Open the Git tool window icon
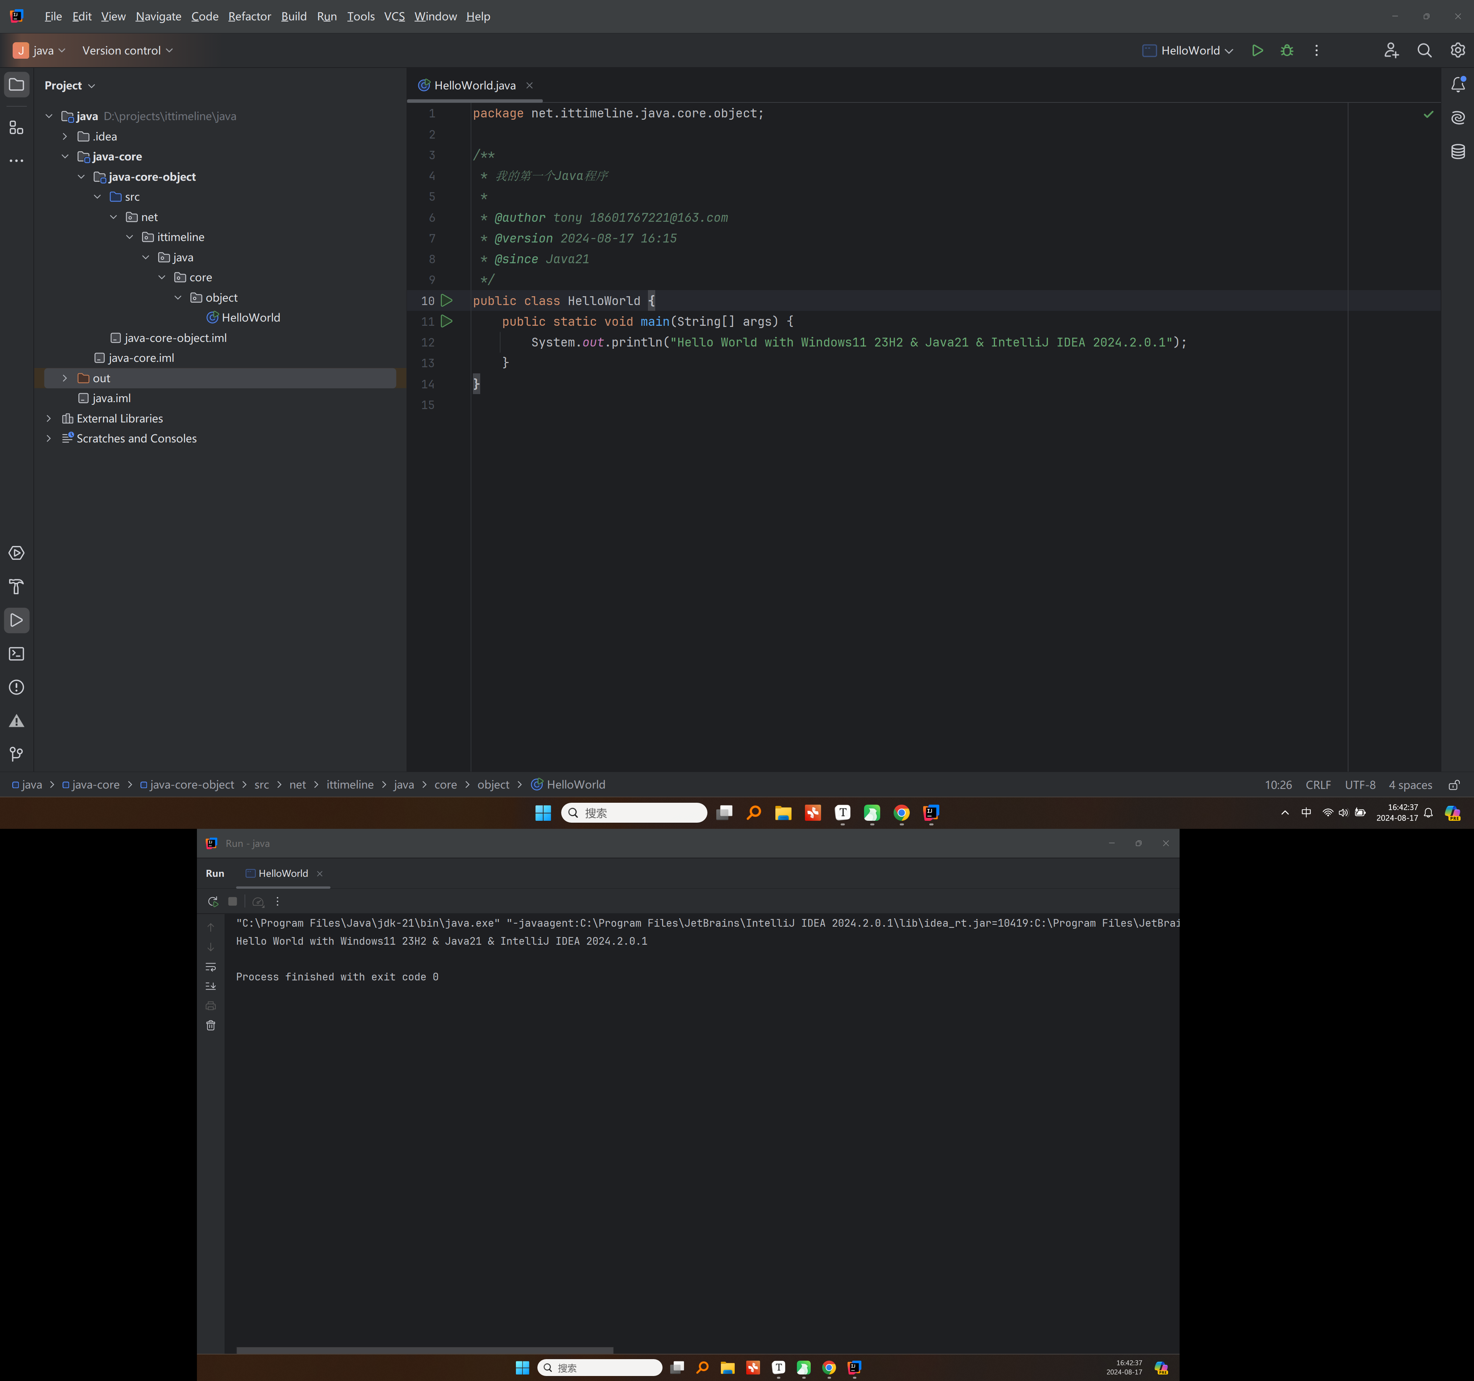The height and width of the screenshot is (1381, 1474). [x=16, y=754]
